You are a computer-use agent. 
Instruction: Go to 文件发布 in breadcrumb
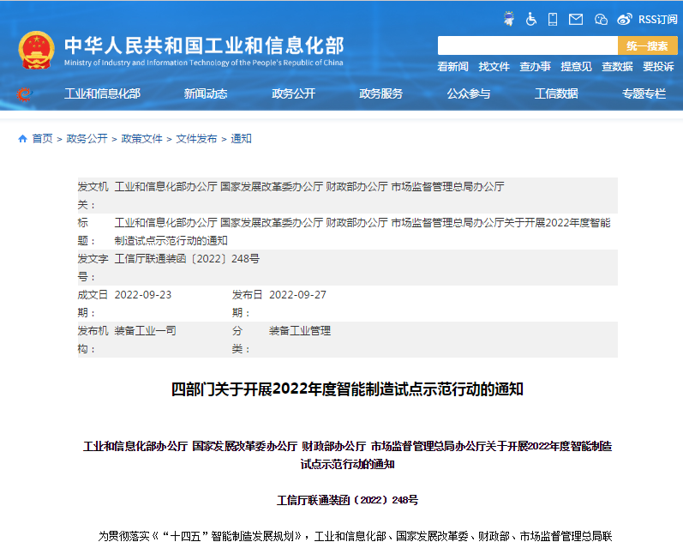tap(196, 139)
